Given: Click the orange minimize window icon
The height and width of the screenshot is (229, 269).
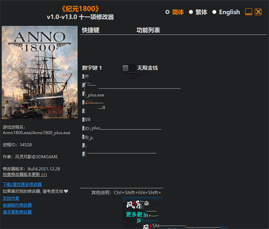Looking at the screenshot, I should (249, 12).
